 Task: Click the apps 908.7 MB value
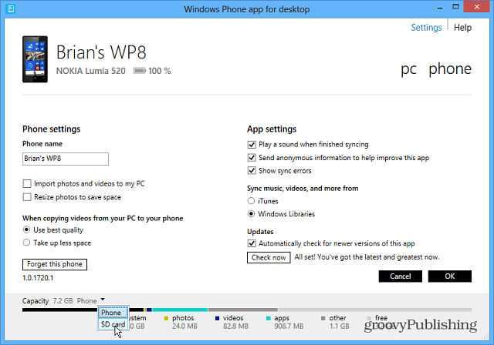pyautogui.click(x=289, y=327)
